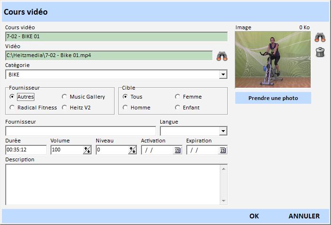Screen dimensions: 331x225
Task: Choose the Femme target option
Action: (x=178, y=97)
